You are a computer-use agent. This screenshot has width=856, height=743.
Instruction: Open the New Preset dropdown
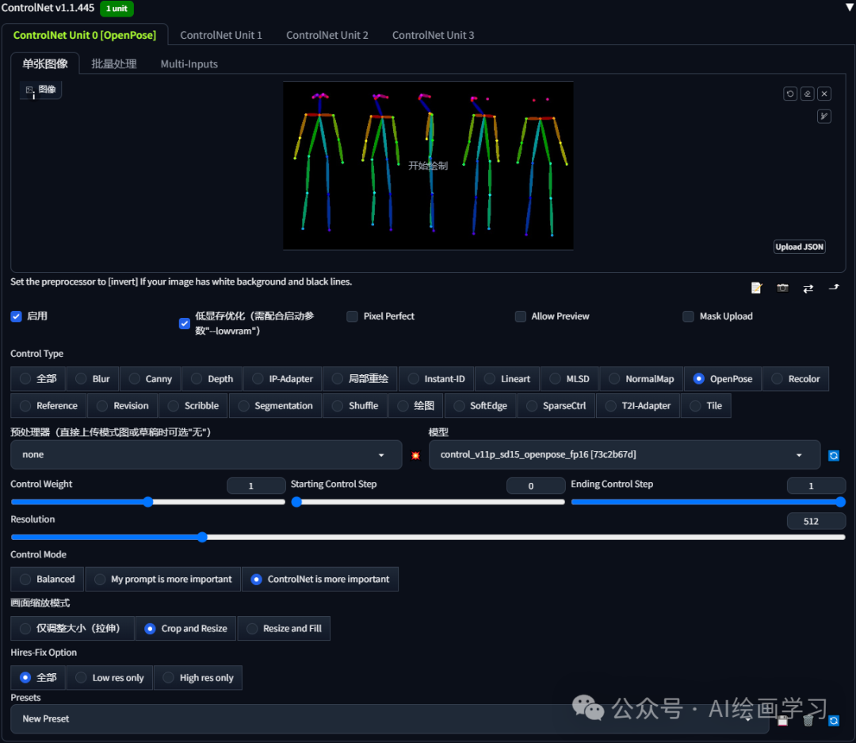(x=389, y=718)
